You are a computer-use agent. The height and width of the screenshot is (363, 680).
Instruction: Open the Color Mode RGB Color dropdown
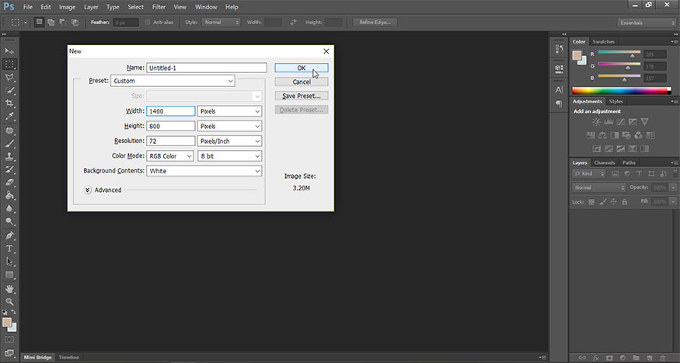coord(170,155)
